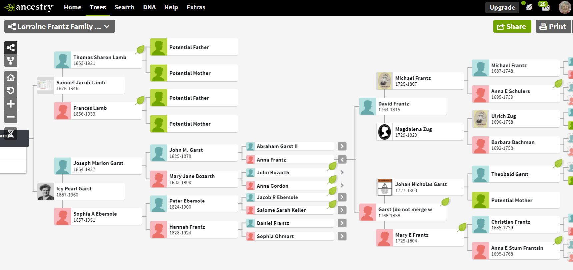Collapse the branch arrow beside Anna Frantz
Screen dimensions: 573x270
(342, 160)
